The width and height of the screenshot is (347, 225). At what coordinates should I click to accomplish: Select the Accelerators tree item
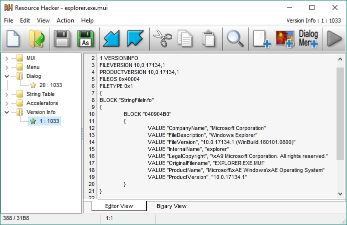pyautogui.click(x=42, y=103)
